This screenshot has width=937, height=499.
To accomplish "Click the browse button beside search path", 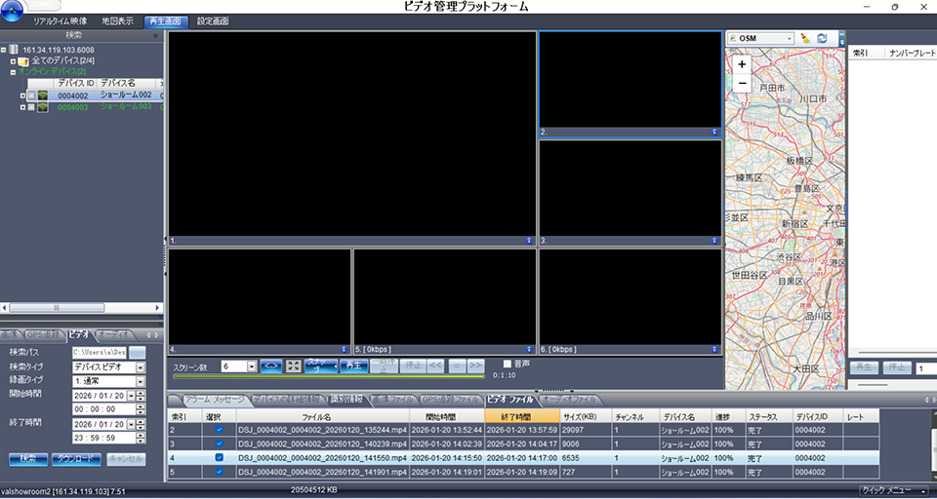I will pyautogui.click(x=138, y=352).
